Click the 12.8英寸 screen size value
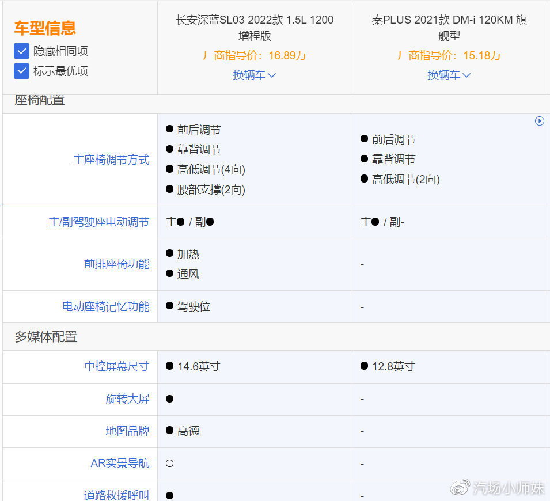Image resolution: width=550 pixels, height=501 pixels. tap(393, 367)
